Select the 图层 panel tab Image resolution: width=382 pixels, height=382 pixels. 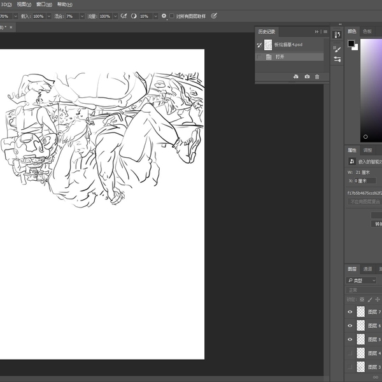(x=352, y=269)
